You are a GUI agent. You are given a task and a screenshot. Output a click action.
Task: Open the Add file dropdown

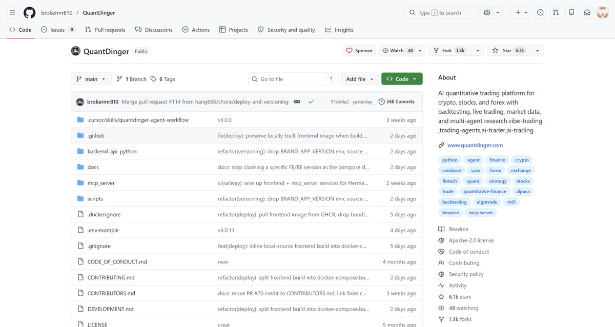point(360,79)
